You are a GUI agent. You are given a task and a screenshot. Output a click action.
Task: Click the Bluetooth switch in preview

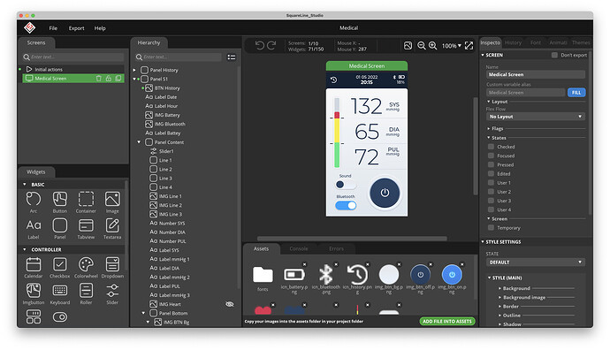click(x=346, y=205)
